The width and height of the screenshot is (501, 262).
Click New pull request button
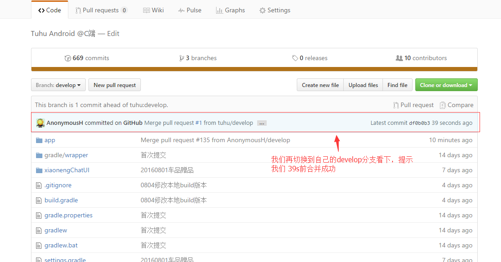(115, 85)
